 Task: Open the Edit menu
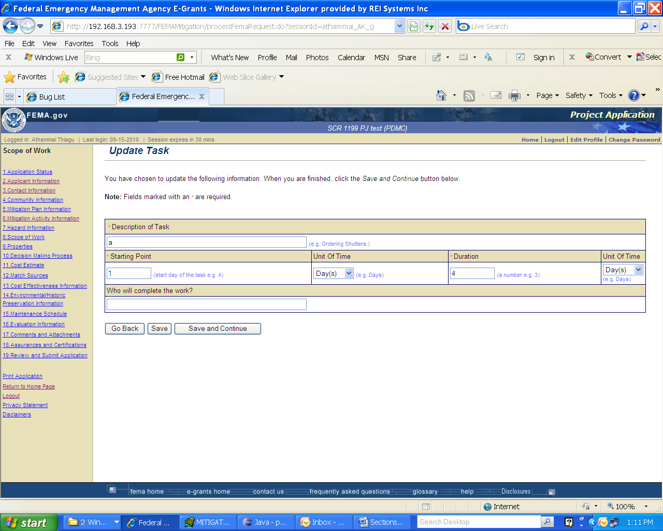(28, 44)
